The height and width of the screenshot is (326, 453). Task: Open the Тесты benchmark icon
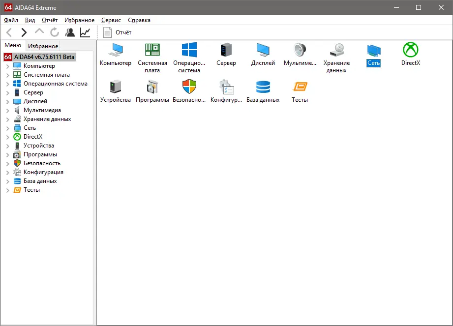pyautogui.click(x=300, y=88)
